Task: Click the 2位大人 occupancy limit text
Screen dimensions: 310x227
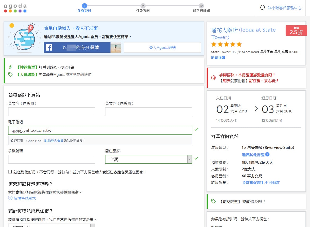Action: pyautogui.click(x=249, y=169)
